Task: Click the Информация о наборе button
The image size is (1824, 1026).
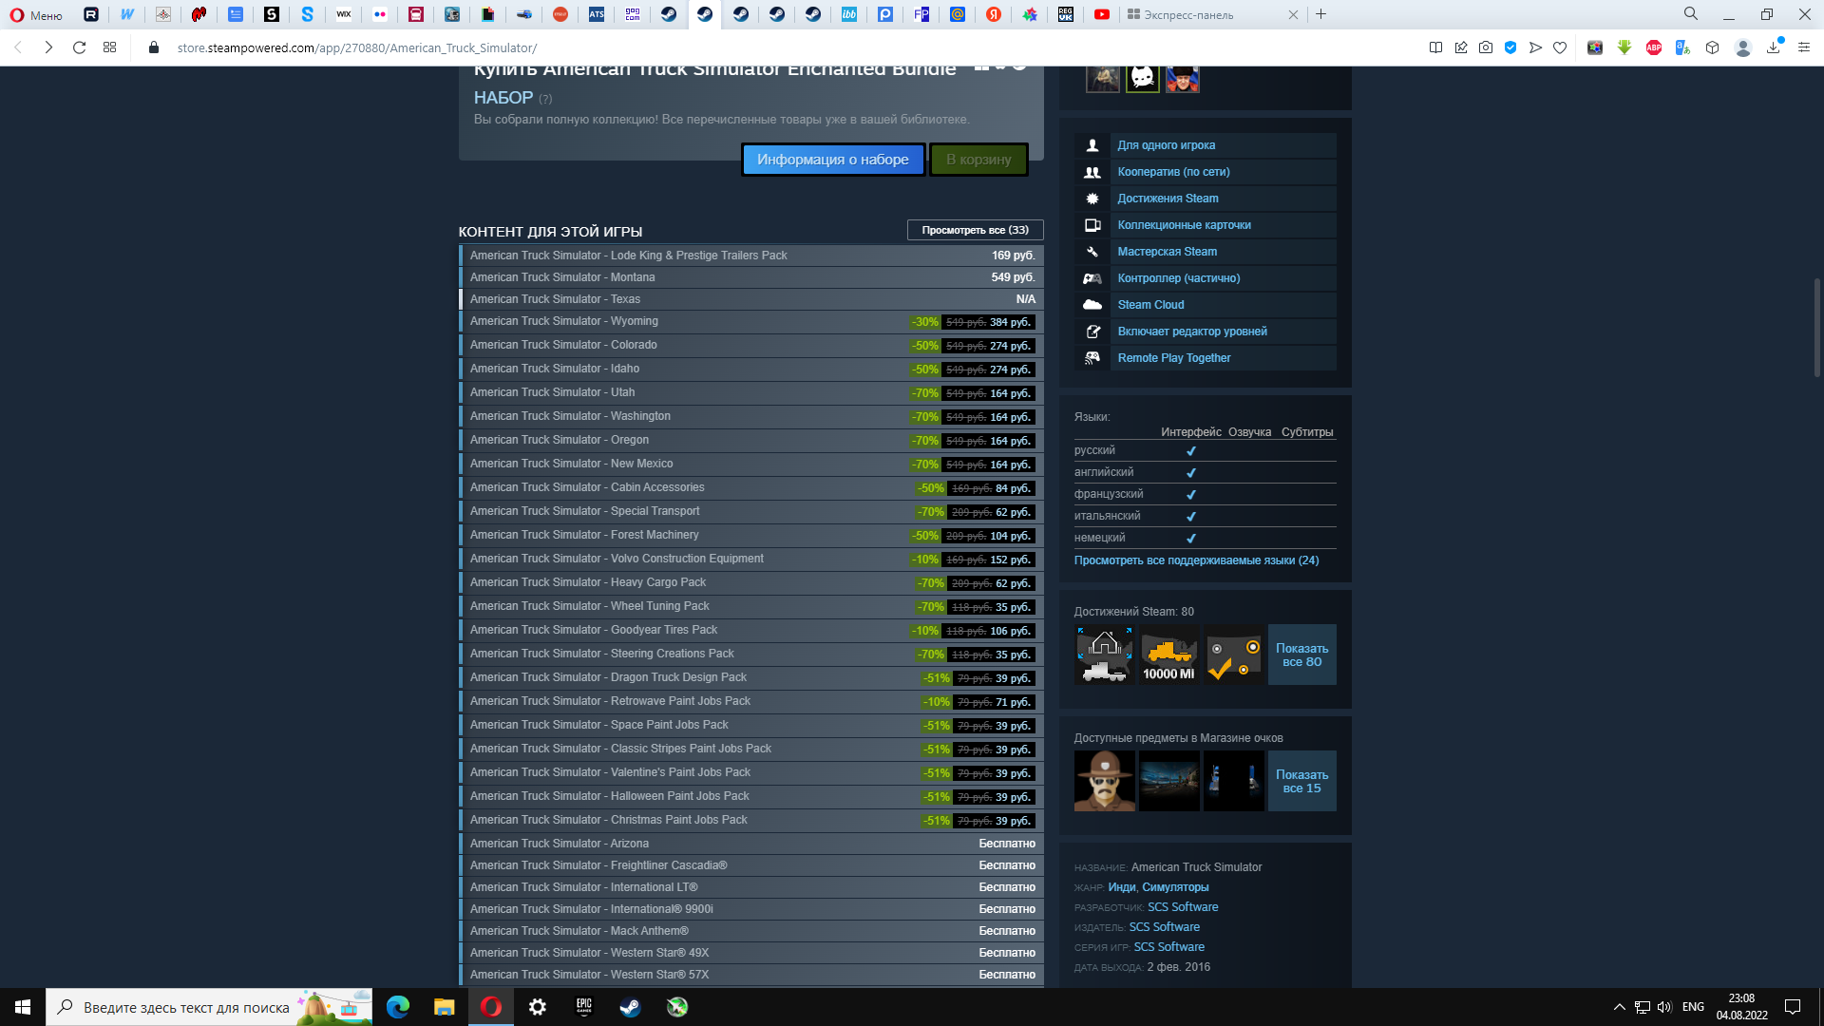Action: click(832, 160)
